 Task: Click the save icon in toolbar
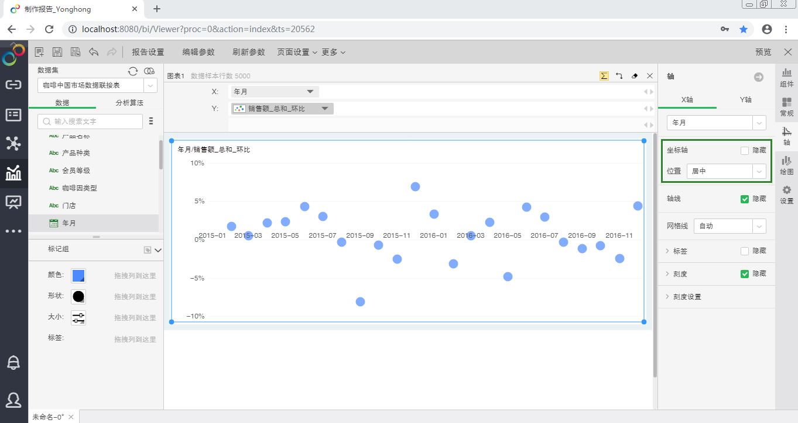[57, 52]
